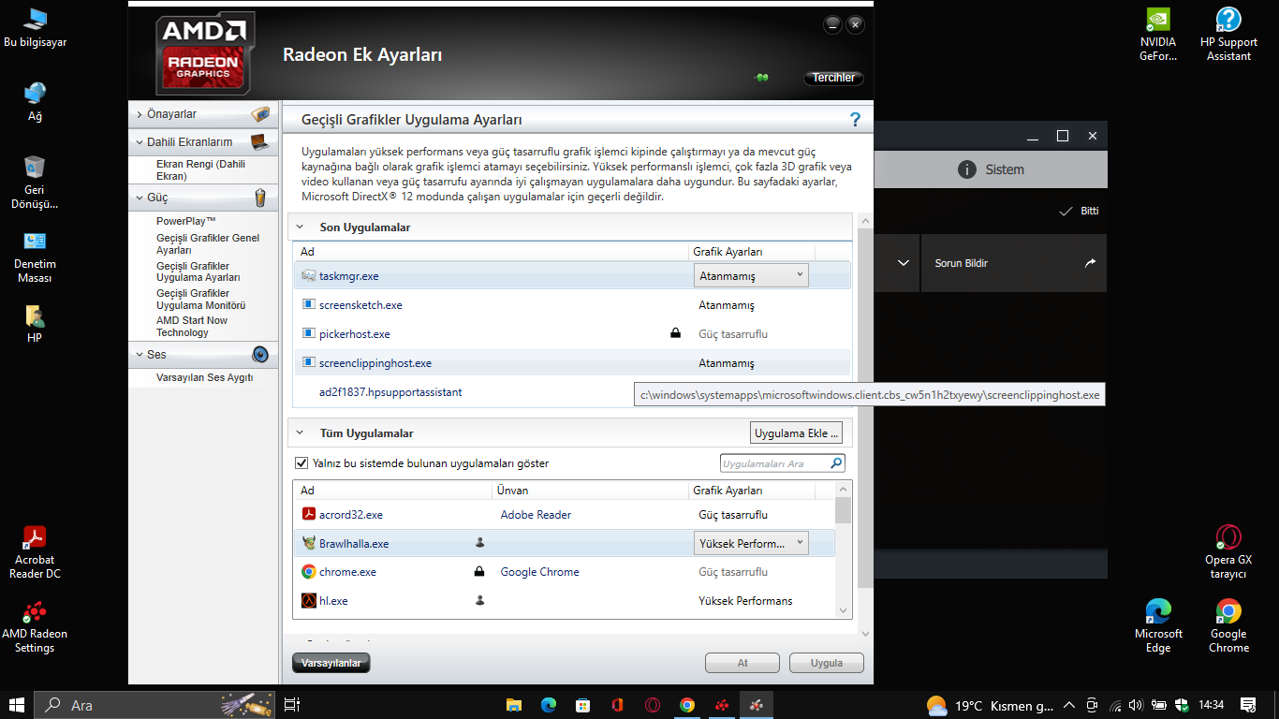This screenshot has height=719, width=1279.
Task: Click the Sistem info icon in the background window
Action: click(x=966, y=169)
